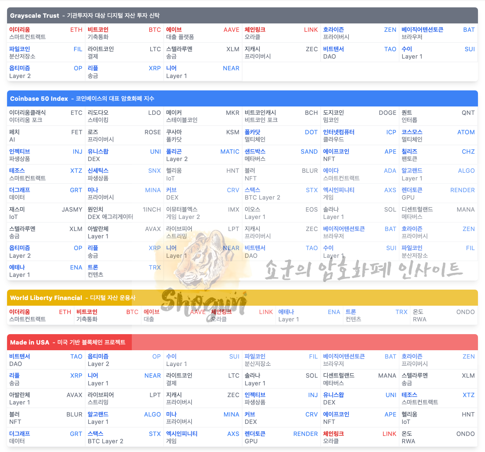Select 비트텐서 TAO in Grayscale Trust
This screenshot has width=485, height=452.
tap(360, 53)
